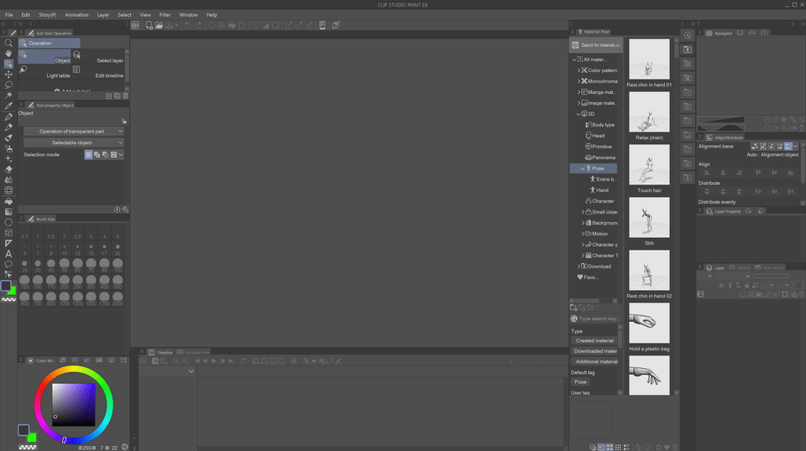This screenshot has width=806, height=451.
Task: Open the Animation menu
Action: click(x=76, y=14)
